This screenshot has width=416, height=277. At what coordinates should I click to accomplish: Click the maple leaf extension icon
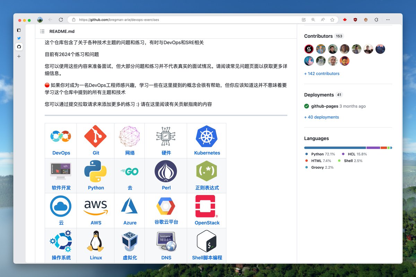pos(345,20)
